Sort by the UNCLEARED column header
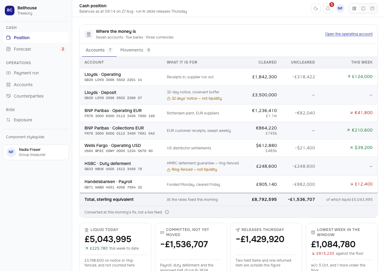Viewport: 385px width, 271px height. coord(303,62)
